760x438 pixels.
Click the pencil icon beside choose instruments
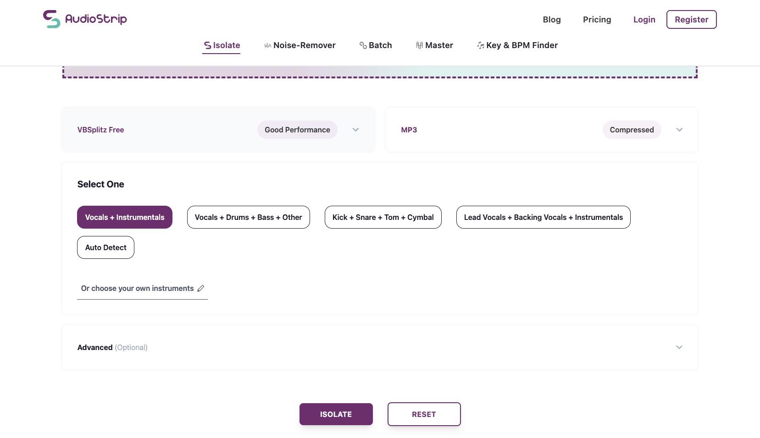click(x=201, y=289)
